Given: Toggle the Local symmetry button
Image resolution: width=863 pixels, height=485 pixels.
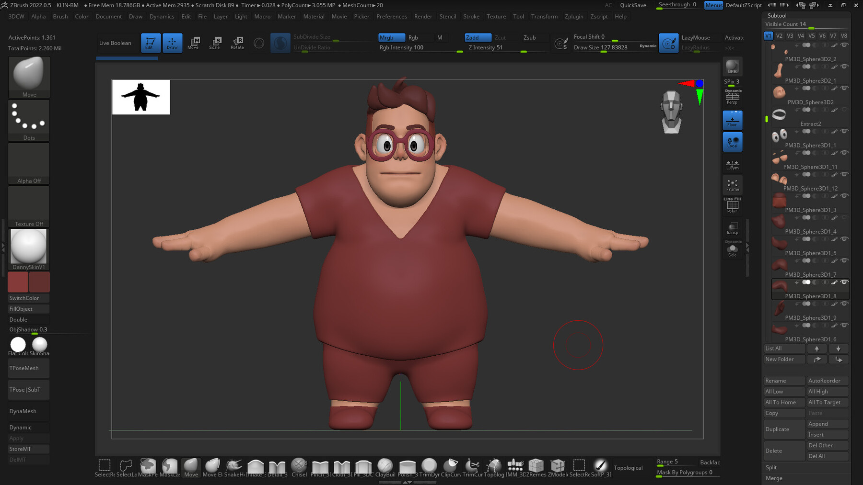Looking at the screenshot, I should pyautogui.click(x=732, y=142).
